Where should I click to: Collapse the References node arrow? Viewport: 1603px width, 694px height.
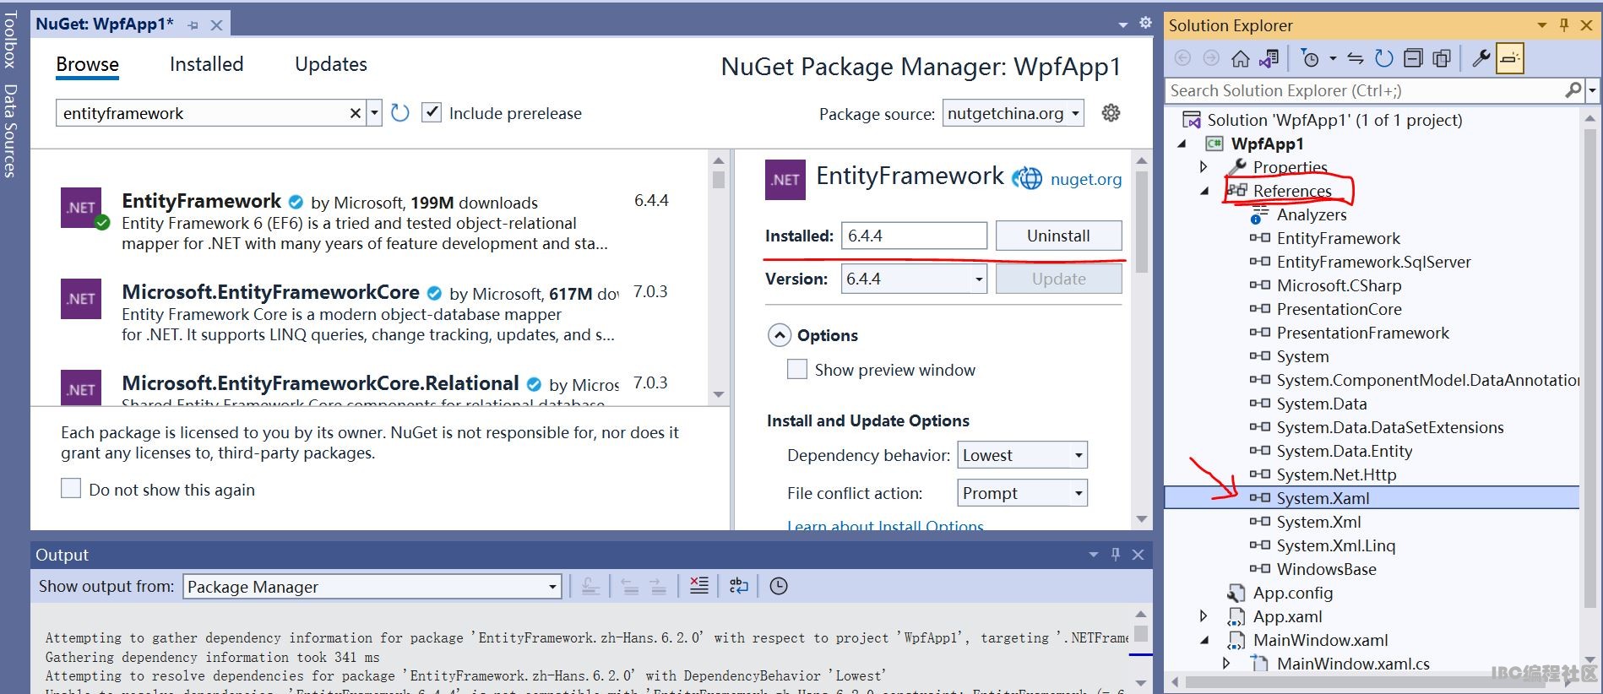[x=1204, y=191]
